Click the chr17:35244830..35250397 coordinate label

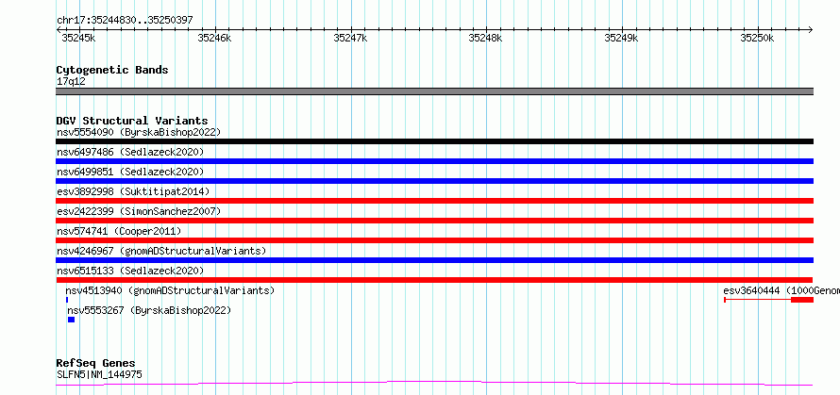[x=125, y=21]
